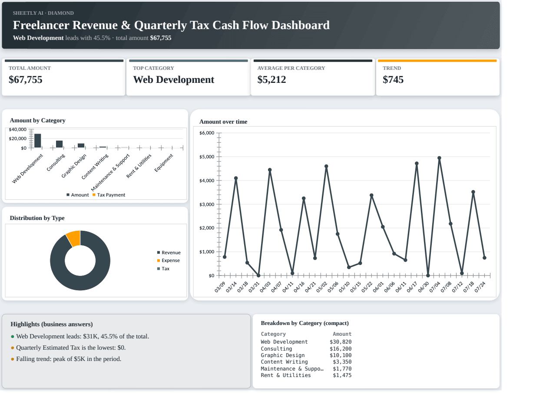Click the 04/16 x-axis date label

[300, 287]
